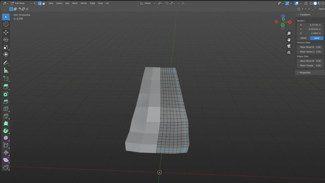The width and height of the screenshot is (325, 183).
Task: Open the Mesh menu
Action: [75, 3]
